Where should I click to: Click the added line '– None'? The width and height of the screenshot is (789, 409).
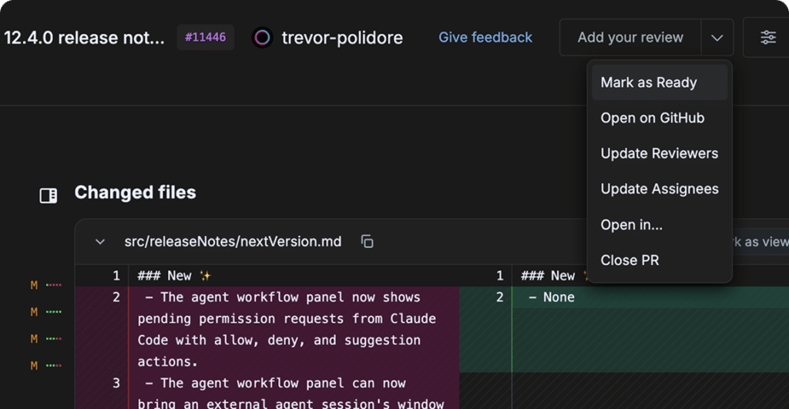[552, 297]
